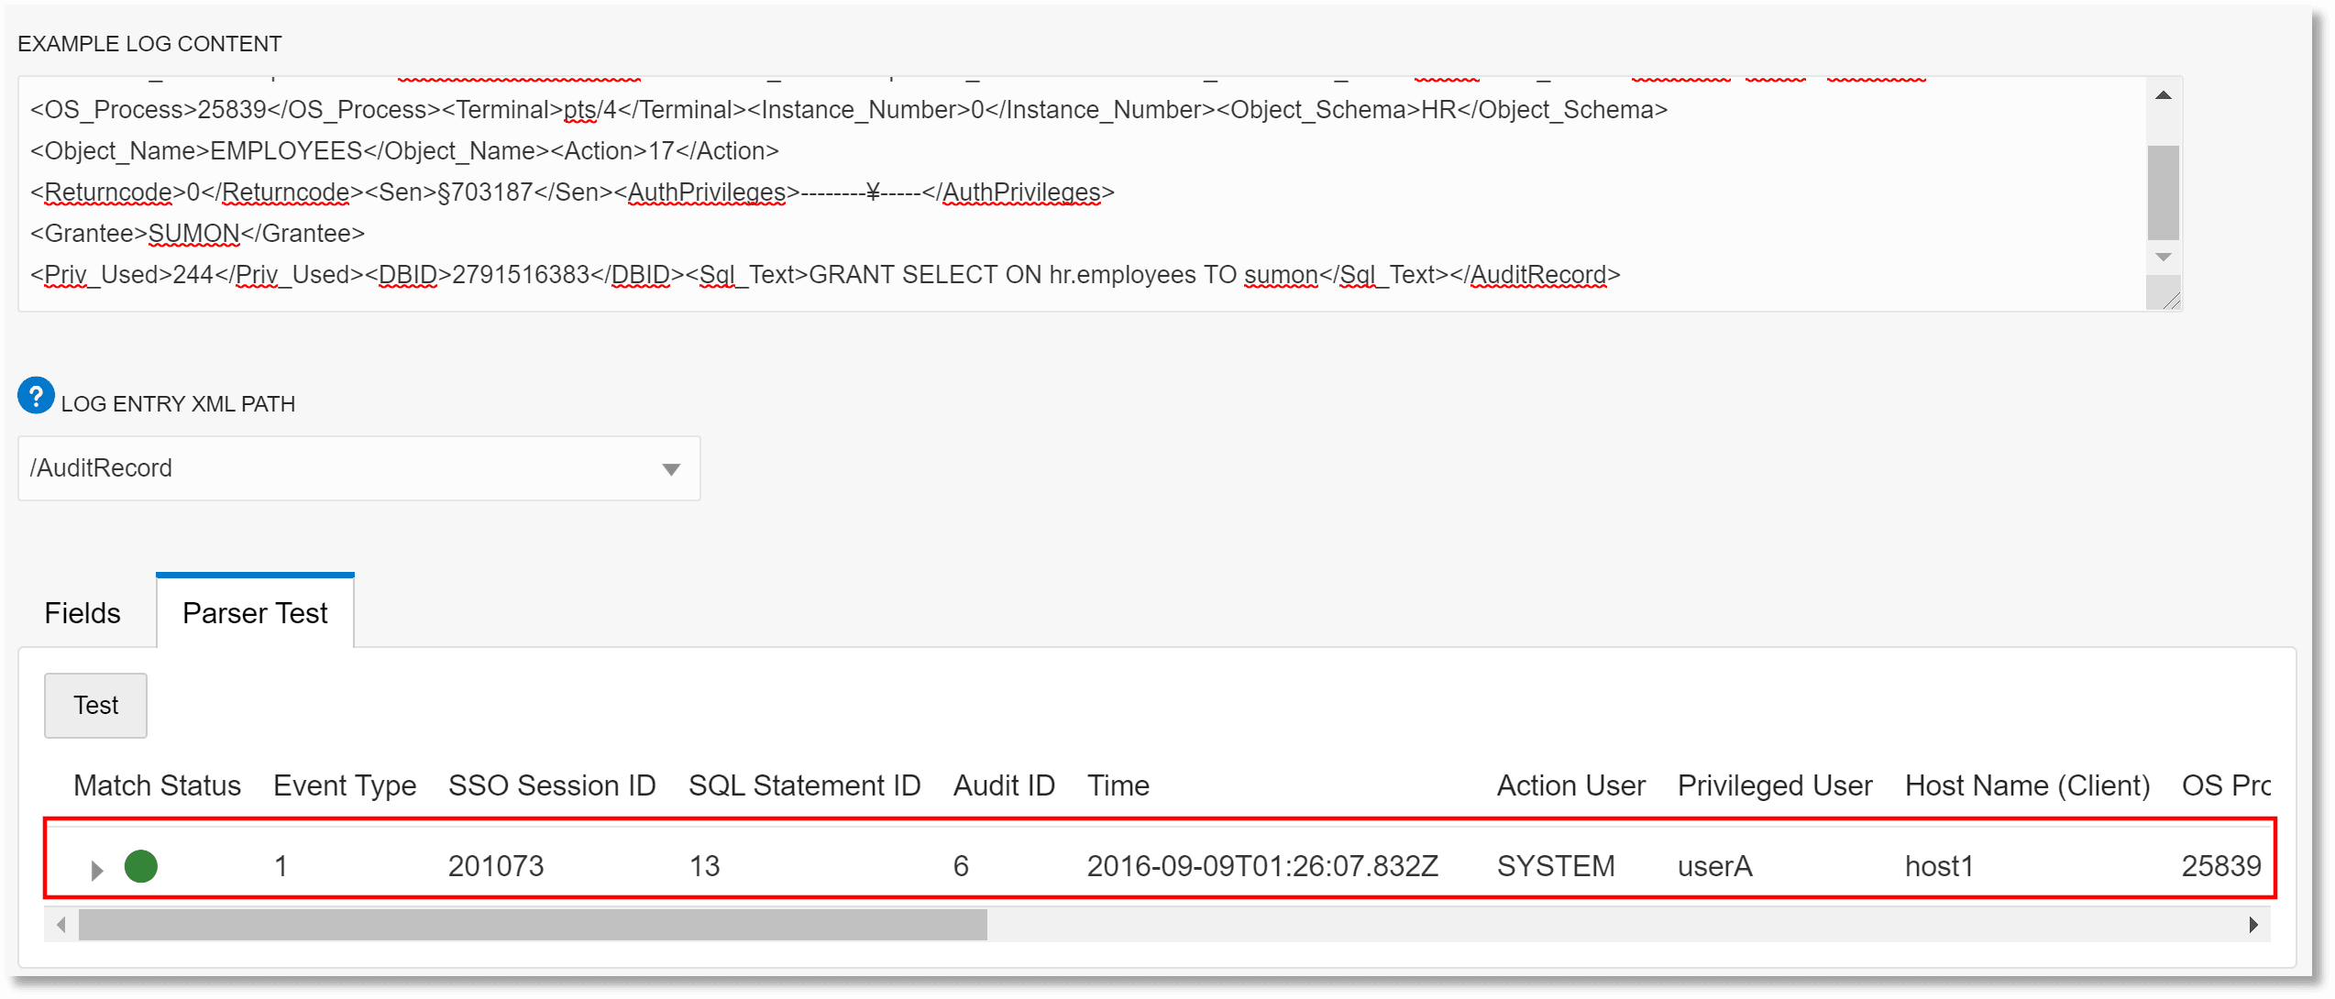The width and height of the screenshot is (2335, 999).
Task: Click the Event Type column header
Action: point(344,785)
